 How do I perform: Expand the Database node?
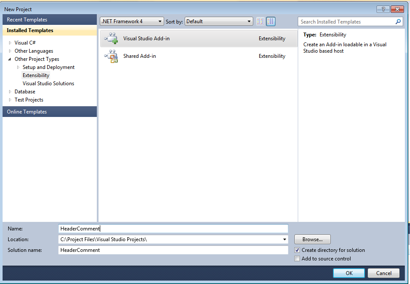[x=10, y=92]
